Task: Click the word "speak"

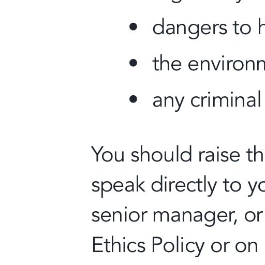Action: tap(119, 185)
